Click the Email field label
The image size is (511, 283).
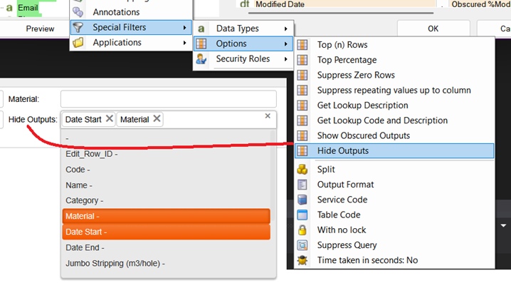click(28, 8)
